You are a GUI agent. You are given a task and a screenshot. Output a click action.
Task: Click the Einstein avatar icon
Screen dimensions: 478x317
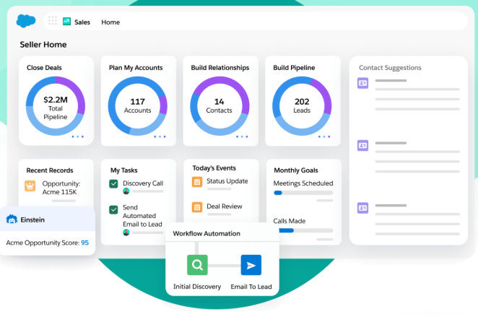pos(12,220)
